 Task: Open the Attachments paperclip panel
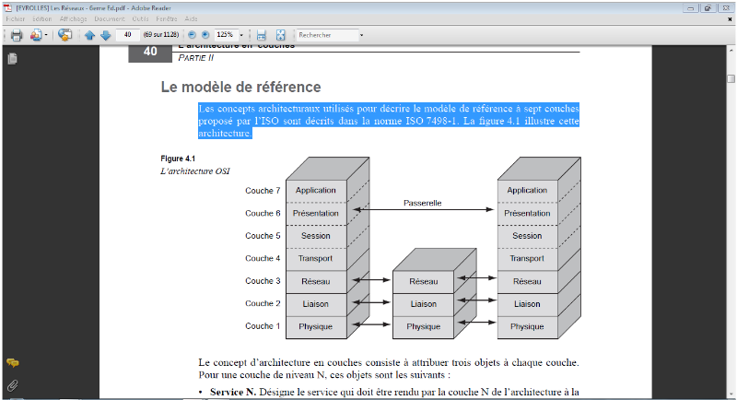coord(13,384)
